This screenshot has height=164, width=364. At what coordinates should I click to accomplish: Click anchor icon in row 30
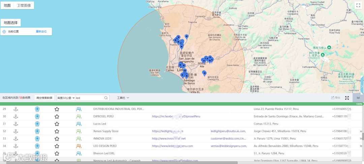(x=16, y=117)
